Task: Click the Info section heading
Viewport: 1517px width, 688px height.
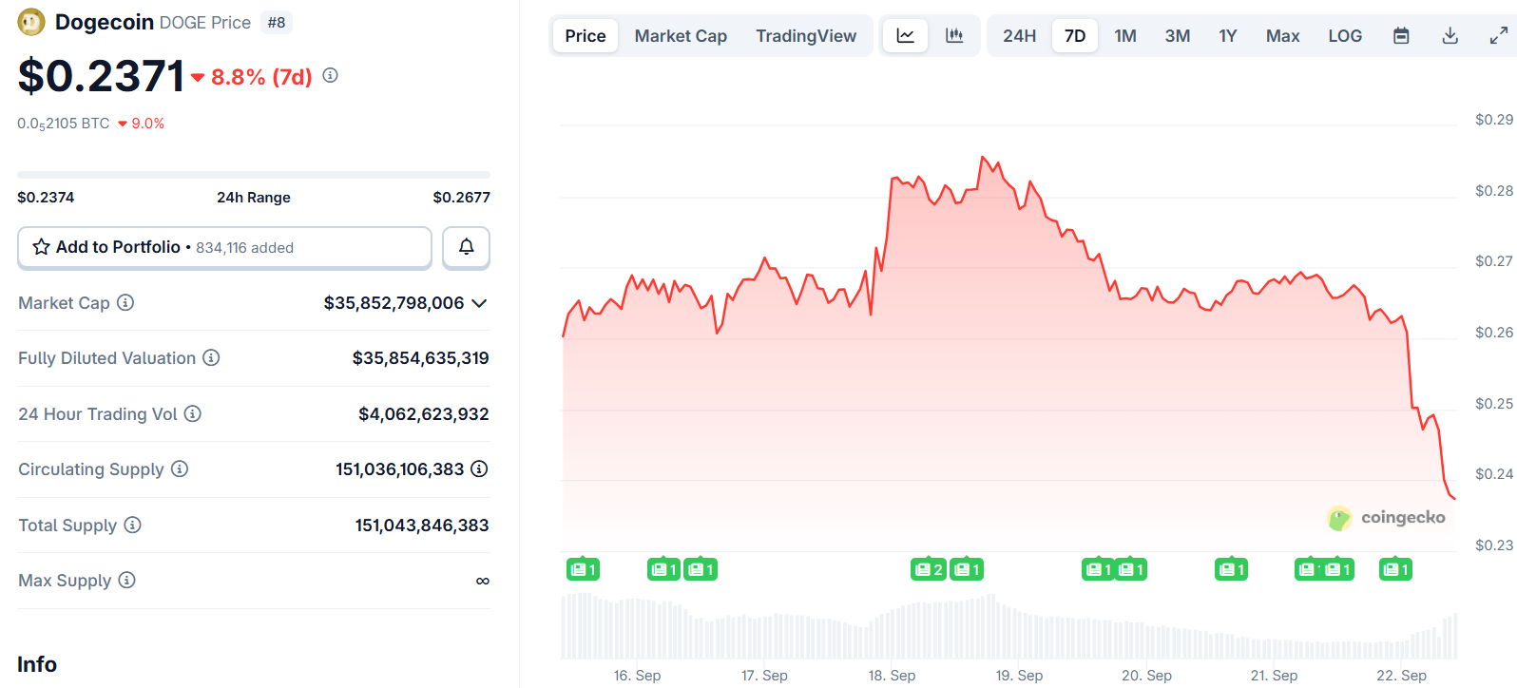Action: (37, 664)
